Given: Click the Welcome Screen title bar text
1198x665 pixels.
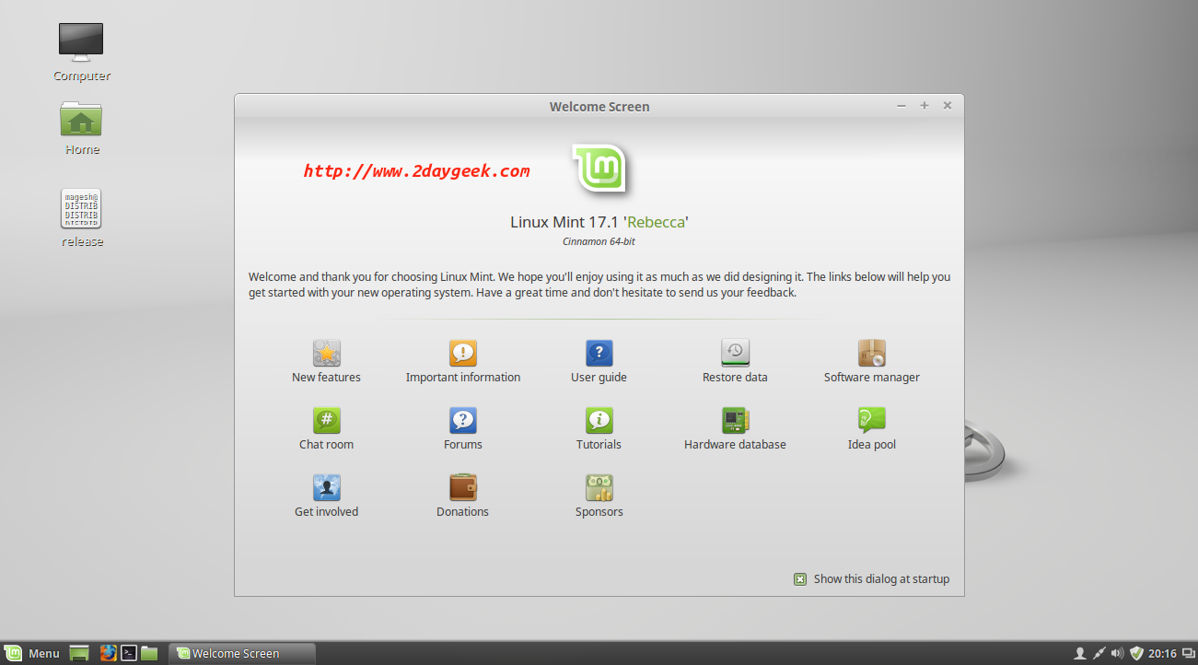Looking at the screenshot, I should (599, 107).
